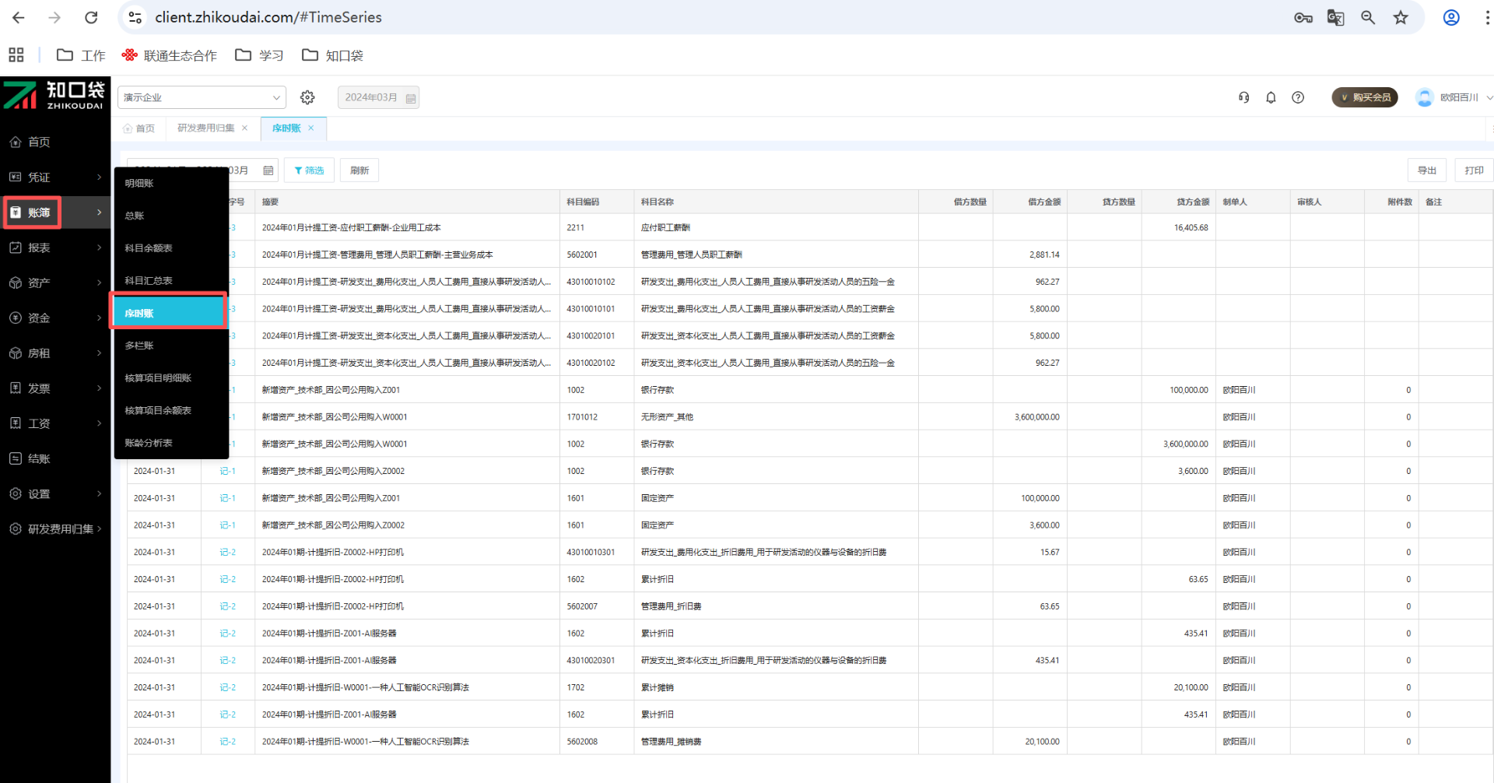
Task: Click the calendar icon in the period field
Action: tap(411, 98)
